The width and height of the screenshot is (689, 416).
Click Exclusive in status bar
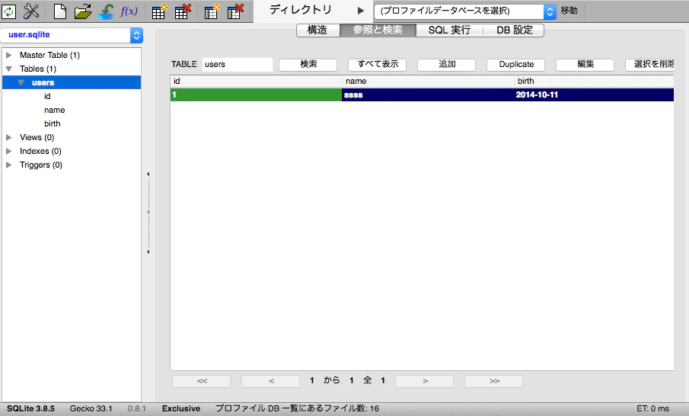pos(181,408)
